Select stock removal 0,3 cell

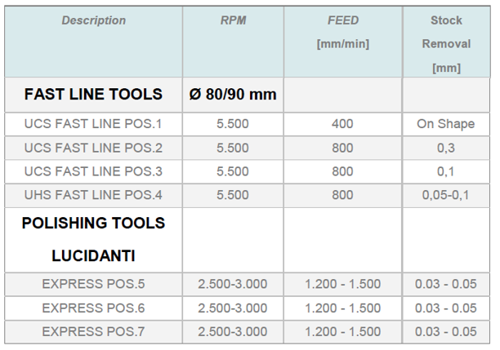pyautogui.click(x=446, y=148)
